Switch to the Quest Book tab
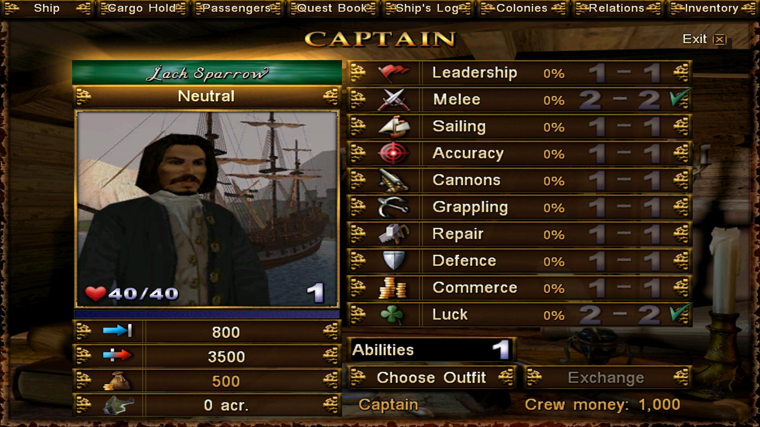760x427 pixels. pos(332,8)
